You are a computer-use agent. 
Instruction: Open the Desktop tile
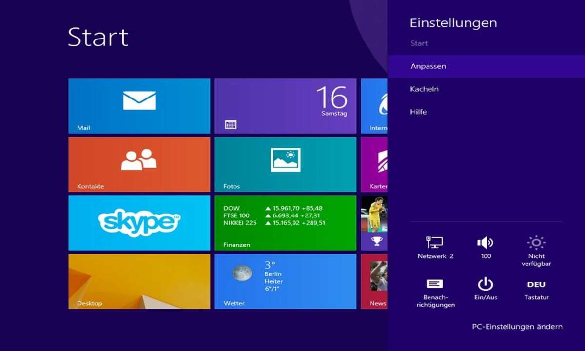139,281
